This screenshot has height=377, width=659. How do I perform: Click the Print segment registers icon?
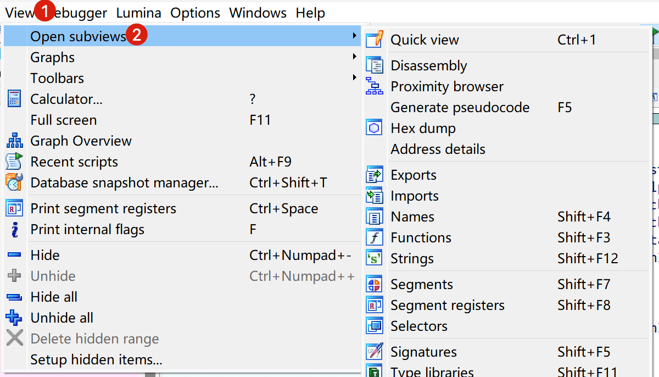14,209
